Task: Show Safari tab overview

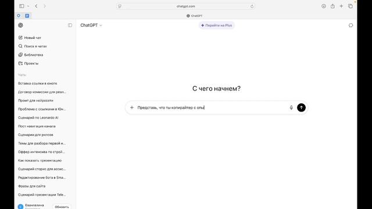Action: point(350,6)
